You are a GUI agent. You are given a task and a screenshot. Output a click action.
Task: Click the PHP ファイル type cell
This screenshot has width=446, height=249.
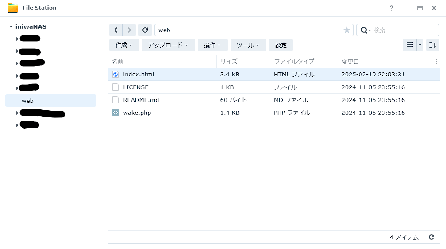[292, 113]
